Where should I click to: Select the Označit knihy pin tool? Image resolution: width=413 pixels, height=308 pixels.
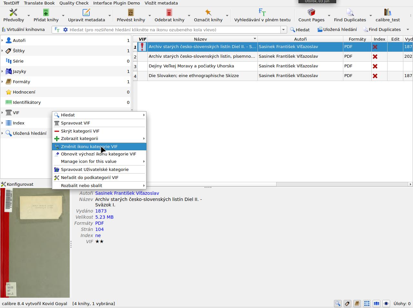point(208,15)
